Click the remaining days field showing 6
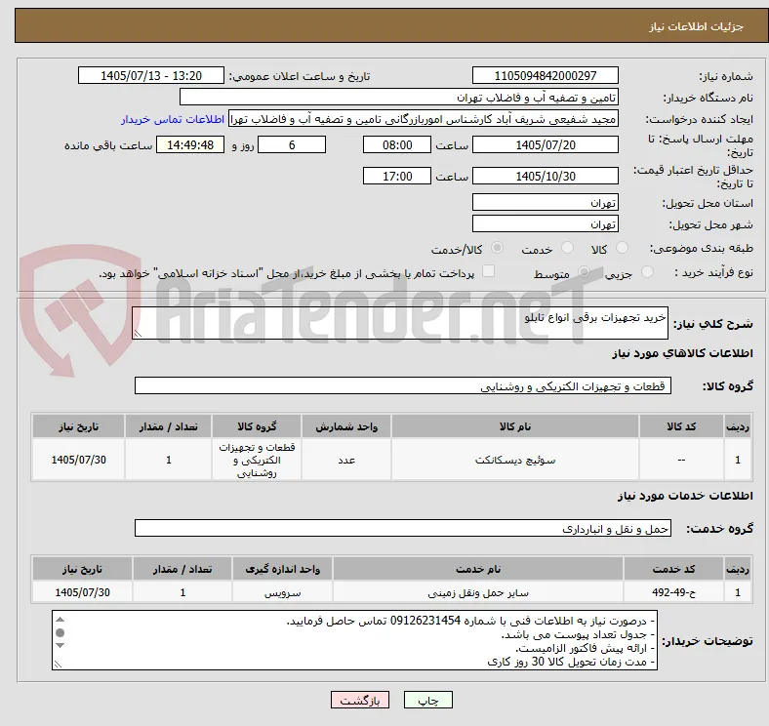This screenshot has width=769, height=726. (292, 145)
